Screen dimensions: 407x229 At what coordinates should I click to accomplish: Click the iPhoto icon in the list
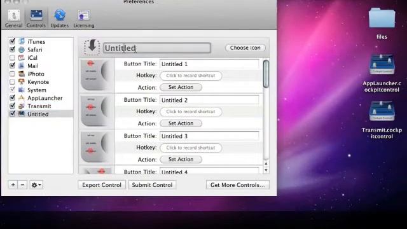pos(22,74)
